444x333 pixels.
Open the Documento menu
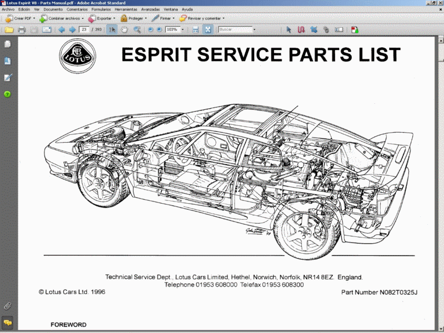click(x=53, y=9)
